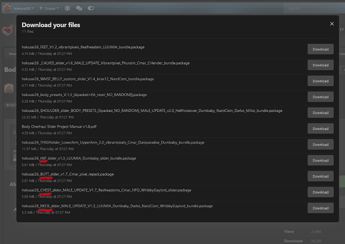The height and width of the screenshot is (244, 345).
Task: Select the THIGHslider LowerArm UpperArm file name
Action: pyautogui.click(x=113, y=142)
